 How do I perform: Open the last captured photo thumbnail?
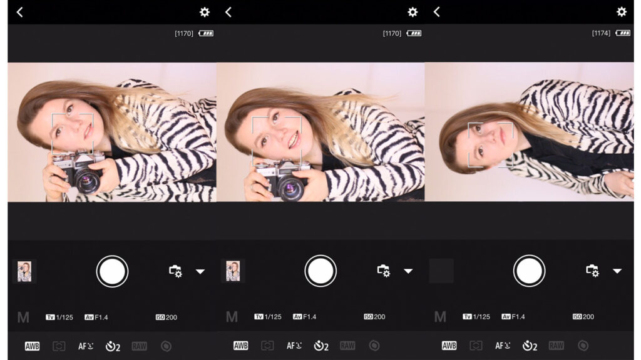click(24, 271)
